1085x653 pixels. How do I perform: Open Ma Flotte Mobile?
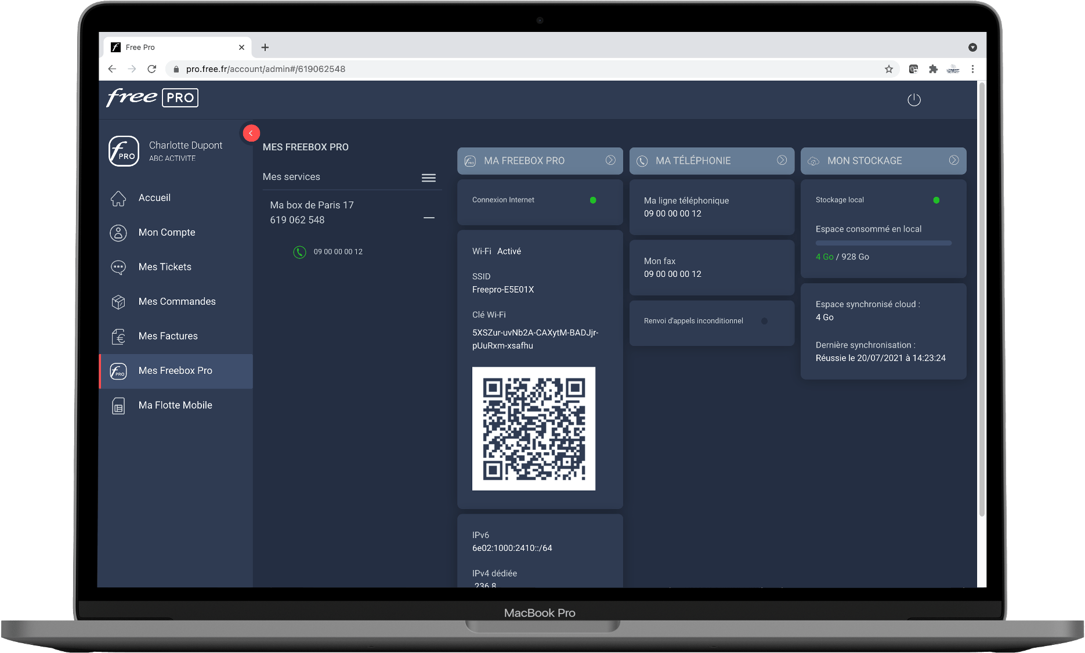coord(176,405)
